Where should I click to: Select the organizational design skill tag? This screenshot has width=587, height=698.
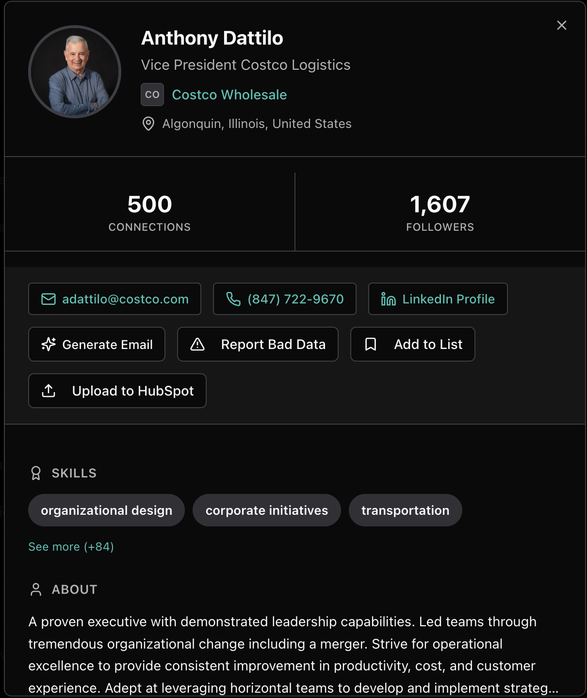point(106,510)
